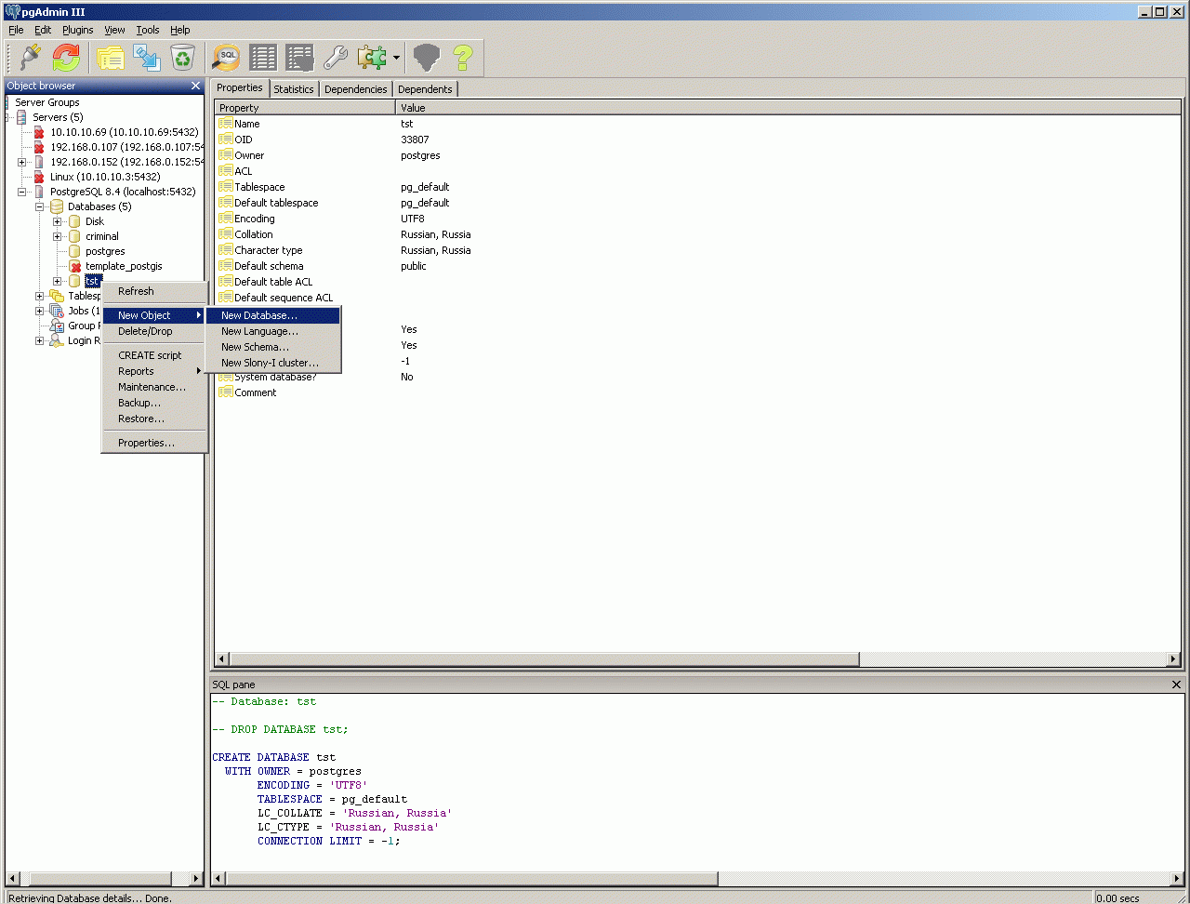This screenshot has width=1190, height=904.
Task: Collapse the Databases (5) node
Action: click(39, 206)
